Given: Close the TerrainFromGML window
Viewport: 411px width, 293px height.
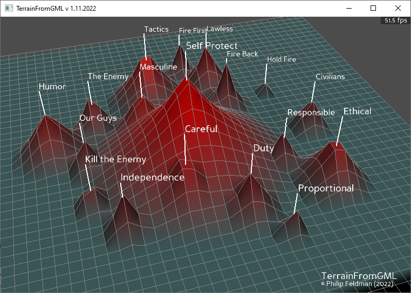Looking at the screenshot, I should click(x=398, y=8).
